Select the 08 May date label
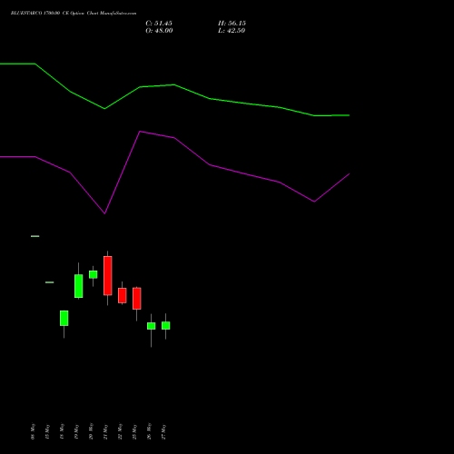Screen dimensions: 454x454 pyautogui.click(x=33, y=431)
